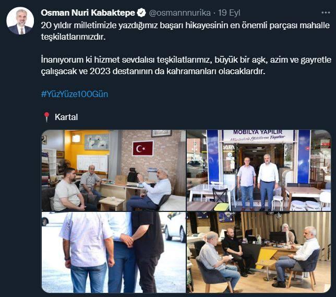Click the second paragraph starting İnanıyorum ki
Viewport: 336px width, 297px height.
coord(186,65)
